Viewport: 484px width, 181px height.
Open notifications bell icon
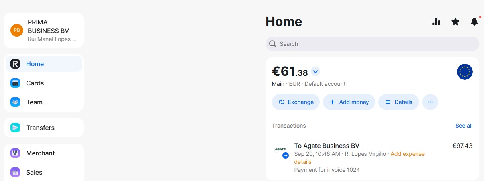(474, 22)
